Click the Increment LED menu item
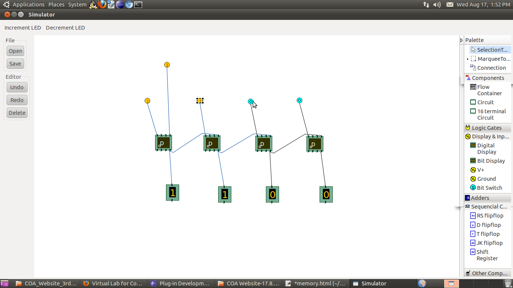 click(23, 28)
